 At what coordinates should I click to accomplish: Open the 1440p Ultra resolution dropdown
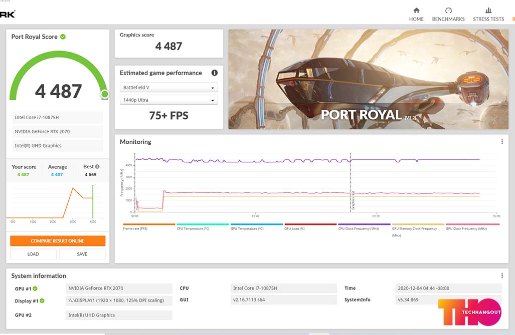[168, 100]
